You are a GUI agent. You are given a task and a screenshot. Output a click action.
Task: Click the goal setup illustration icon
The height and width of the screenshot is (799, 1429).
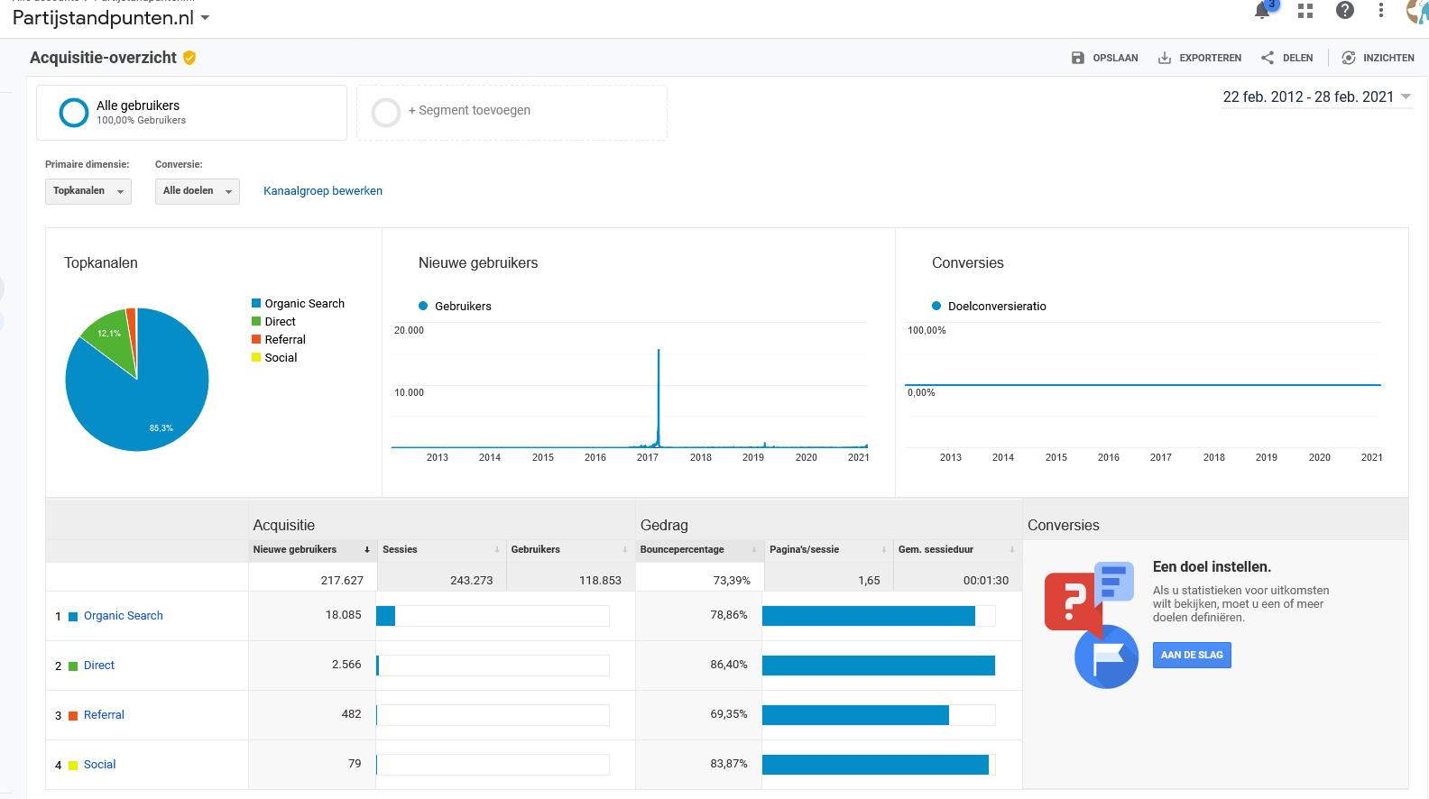click(x=1090, y=625)
